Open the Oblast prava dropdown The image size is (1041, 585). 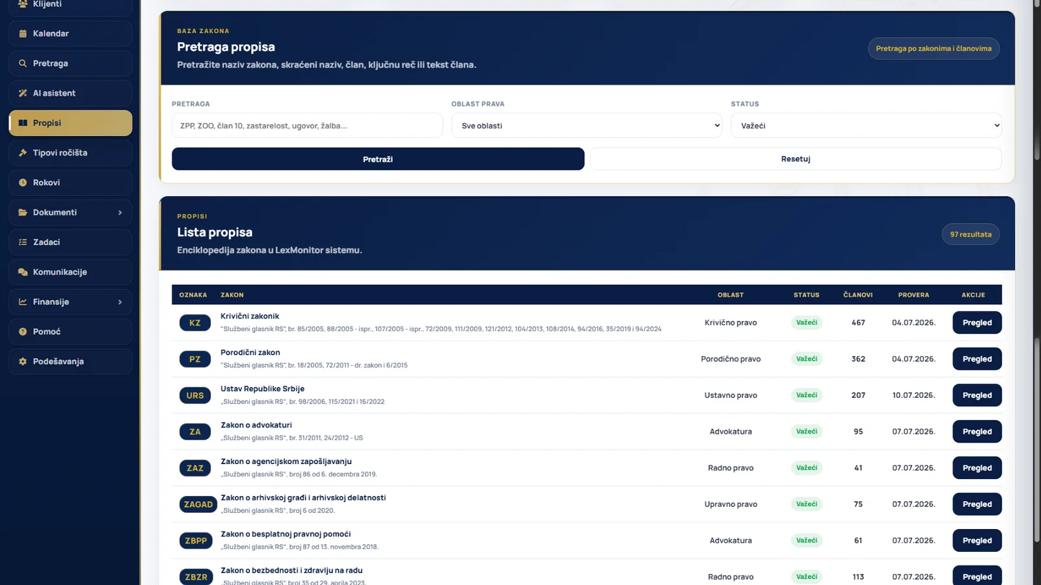587,125
